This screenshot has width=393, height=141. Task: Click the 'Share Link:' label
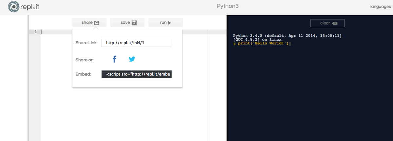point(86,43)
